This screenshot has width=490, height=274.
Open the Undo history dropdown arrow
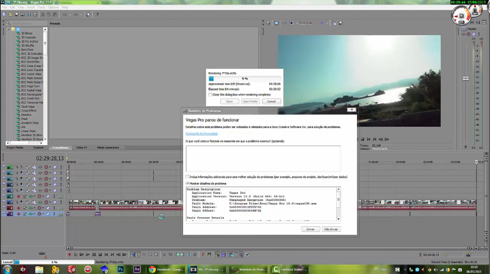tap(70, 15)
